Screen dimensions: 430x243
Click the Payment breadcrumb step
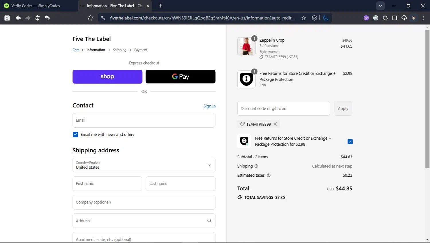point(141,50)
